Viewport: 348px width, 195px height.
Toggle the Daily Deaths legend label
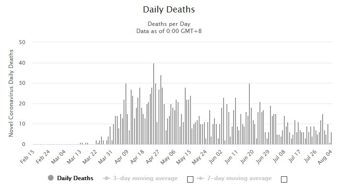click(75, 178)
